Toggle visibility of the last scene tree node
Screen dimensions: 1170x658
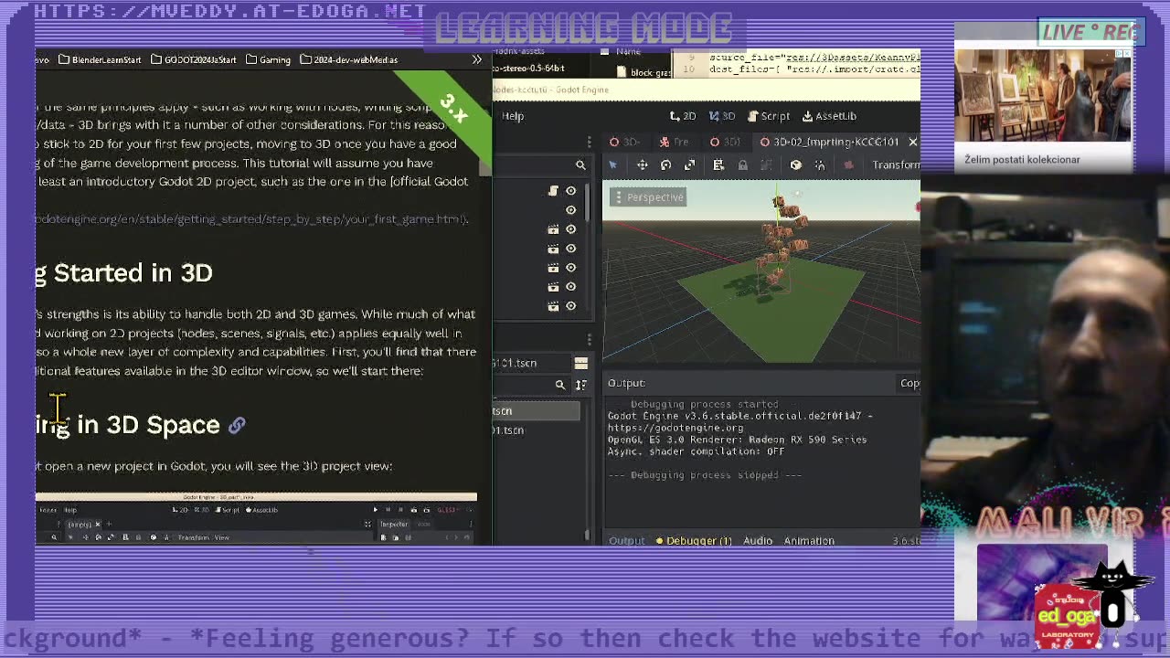click(x=571, y=306)
